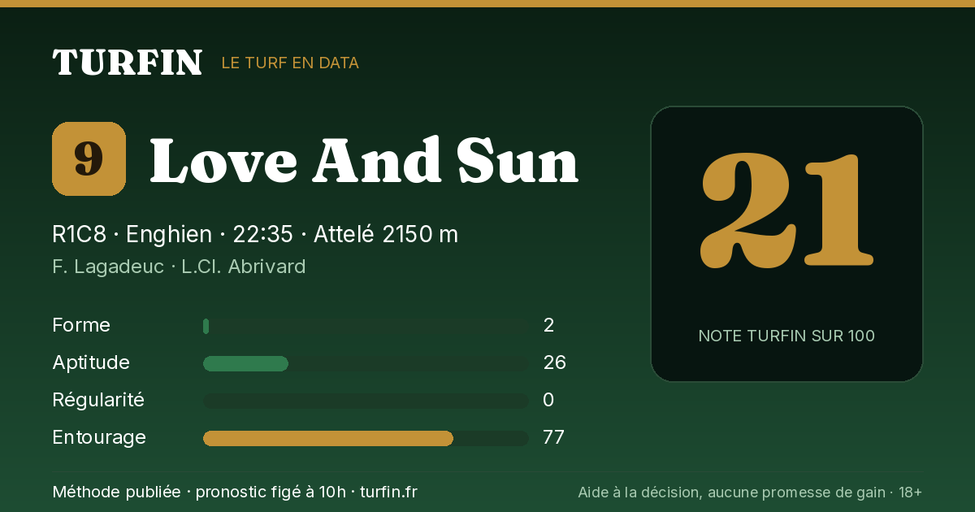Click the 'Régularité' label
Viewport: 975px width, 512px height.
click(x=98, y=400)
